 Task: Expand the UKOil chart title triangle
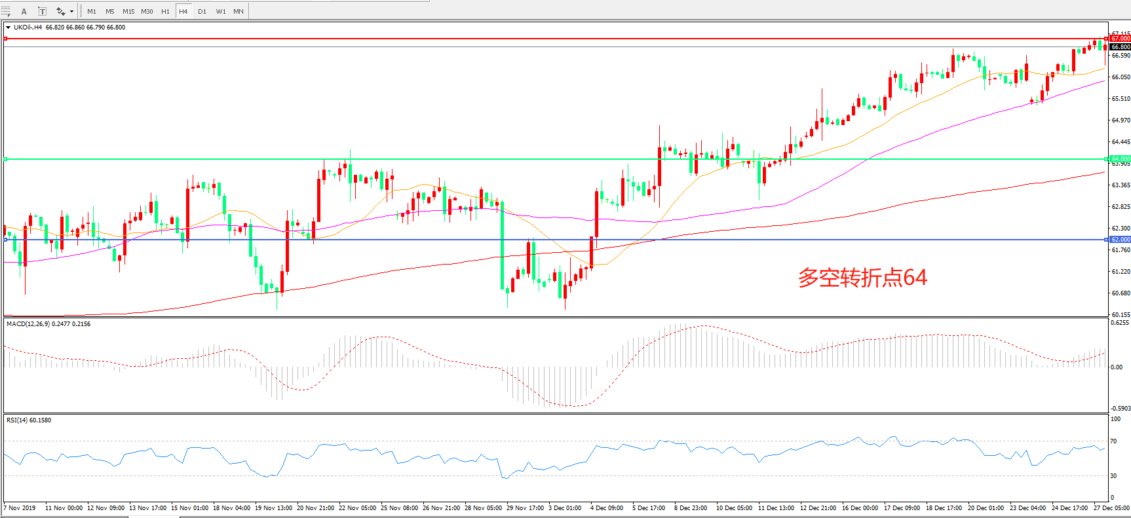click(8, 28)
